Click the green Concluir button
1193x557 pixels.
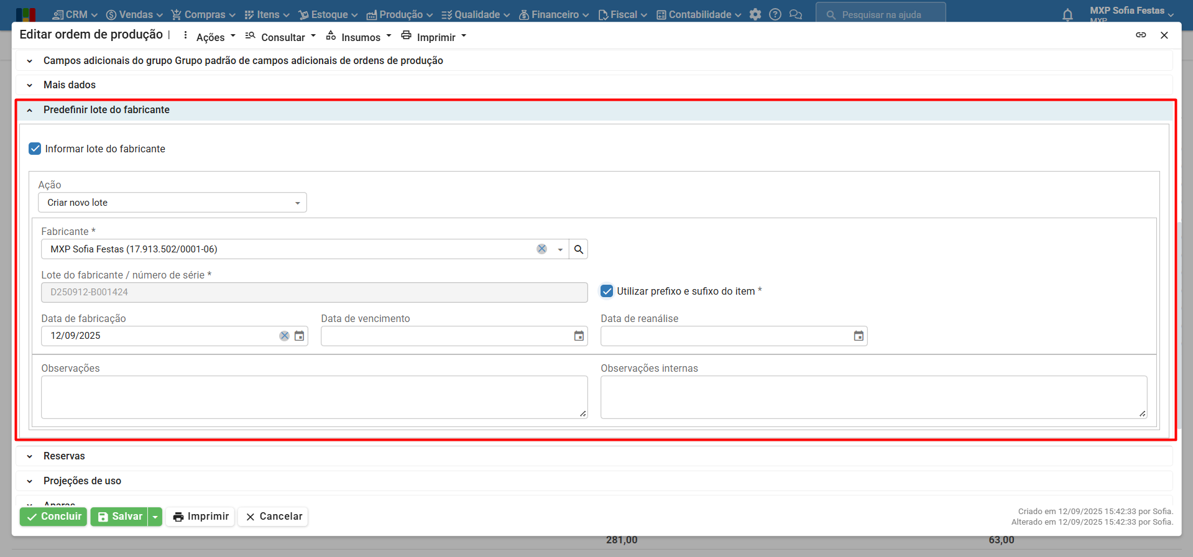[x=53, y=517]
